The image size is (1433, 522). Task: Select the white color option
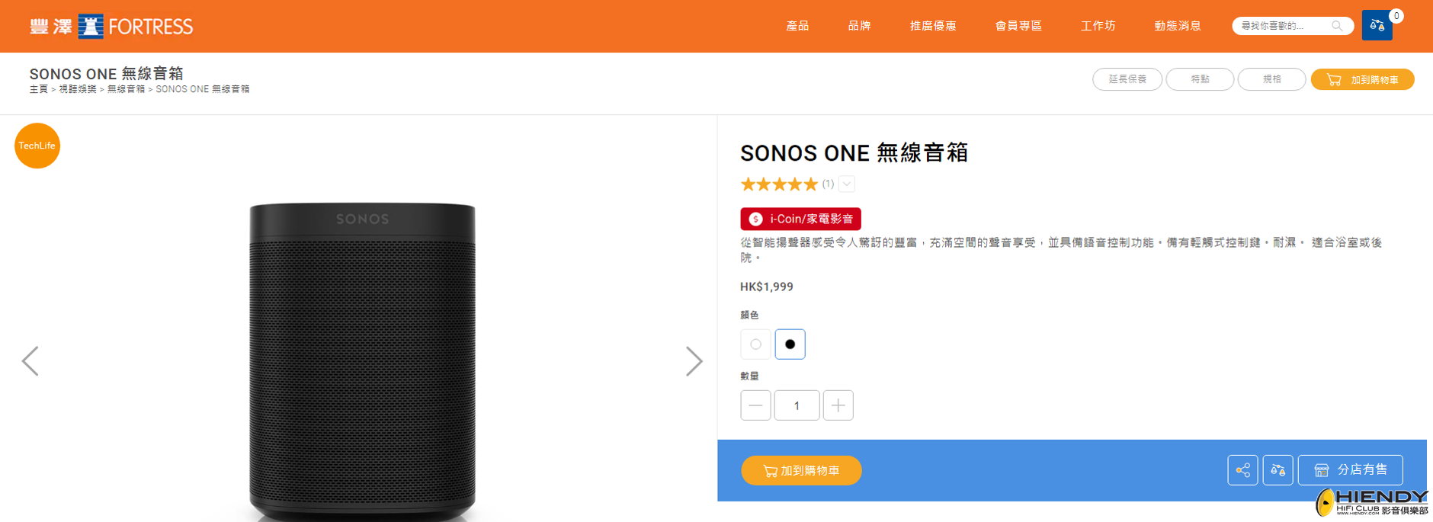[x=755, y=344]
